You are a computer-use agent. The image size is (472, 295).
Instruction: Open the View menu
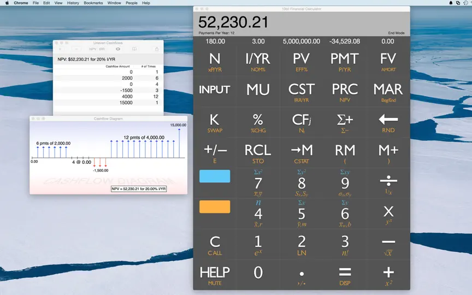(58, 3)
